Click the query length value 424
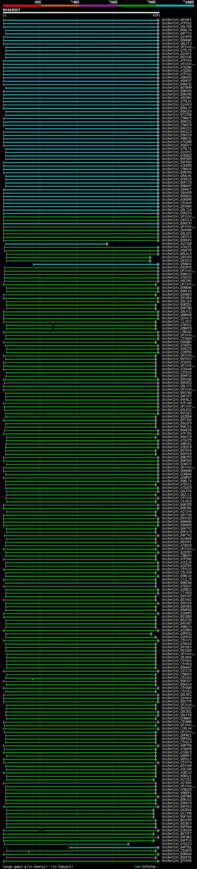 click(x=155, y=15)
